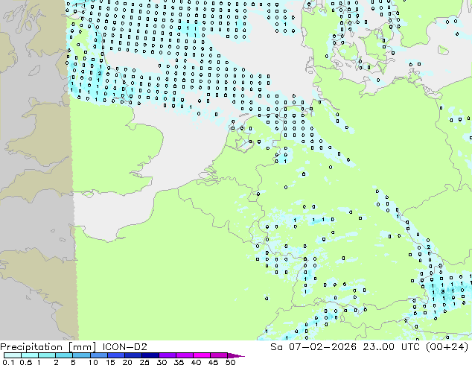This screenshot has width=472, height=365.
Task: Choose the 20–25 mm legend color box
Action: 133,355
